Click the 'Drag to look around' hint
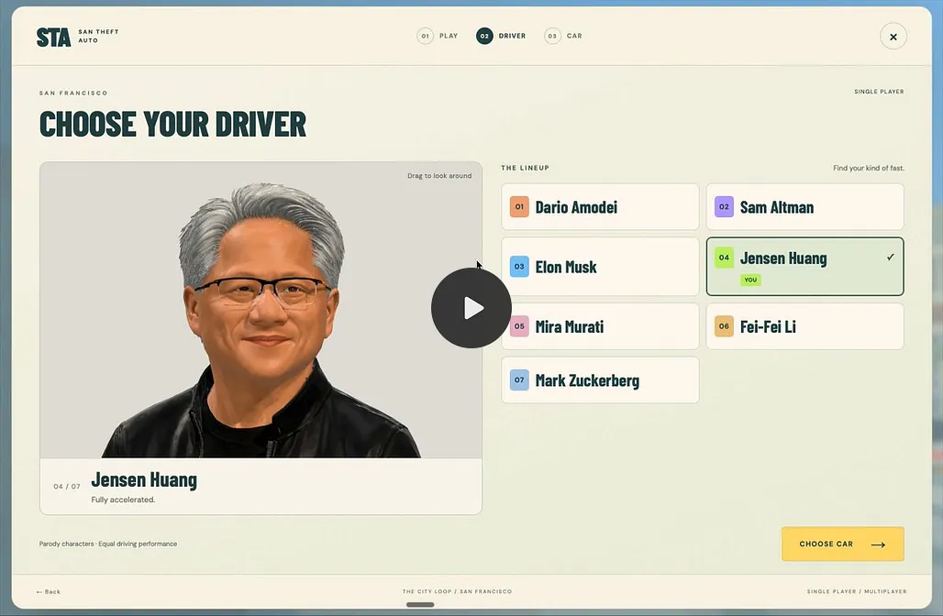 (x=439, y=176)
